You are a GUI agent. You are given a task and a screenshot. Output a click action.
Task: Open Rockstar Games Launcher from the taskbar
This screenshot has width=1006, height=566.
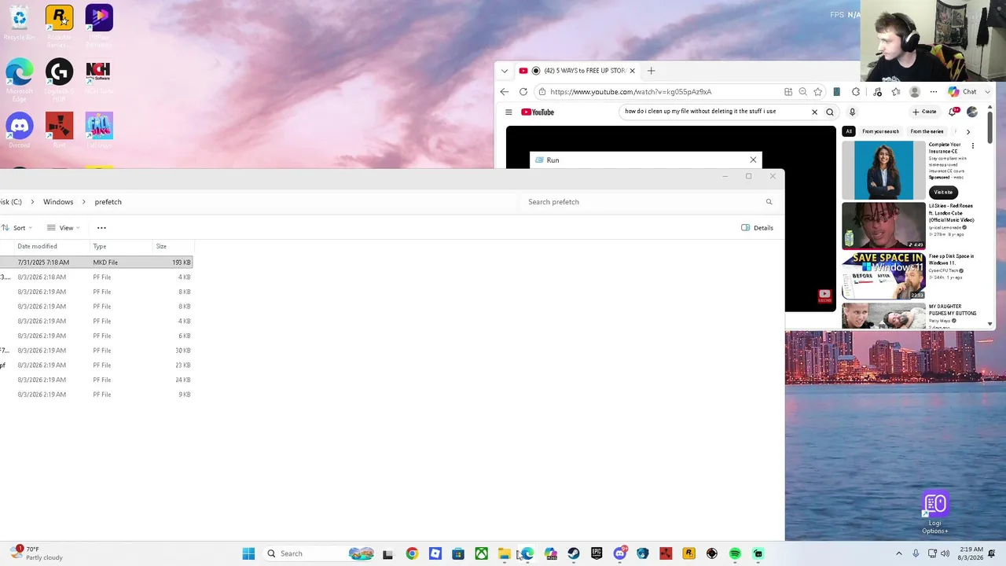point(688,553)
